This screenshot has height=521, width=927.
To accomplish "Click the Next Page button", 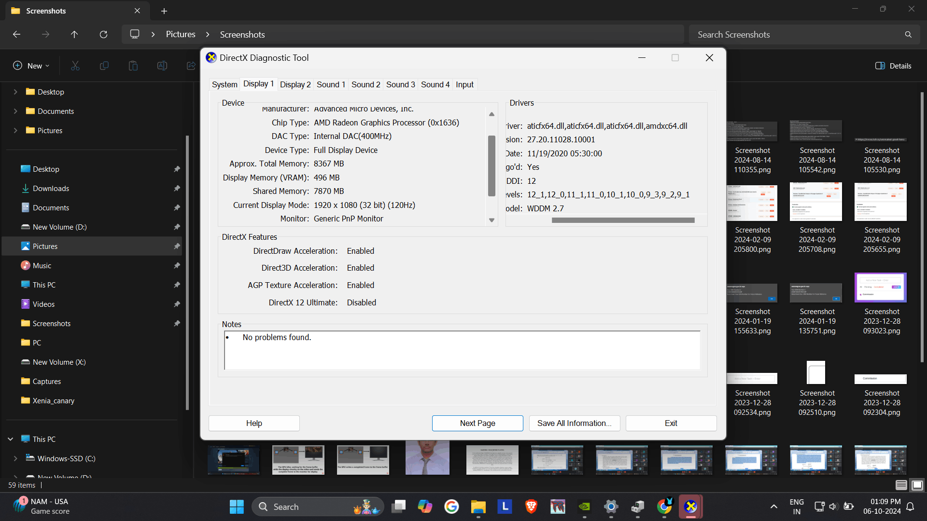I will click(x=478, y=423).
